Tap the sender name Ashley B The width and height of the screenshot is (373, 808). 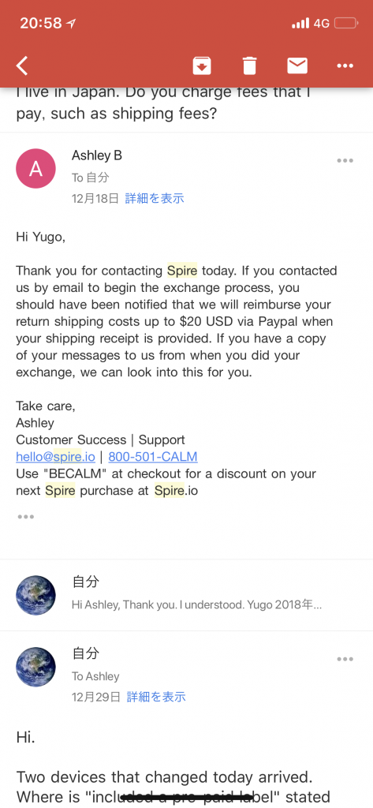pyautogui.click(x=97, y=155)
